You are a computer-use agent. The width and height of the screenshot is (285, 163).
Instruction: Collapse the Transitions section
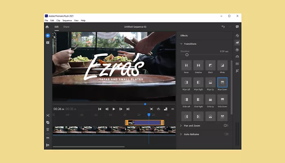[181, 44]
